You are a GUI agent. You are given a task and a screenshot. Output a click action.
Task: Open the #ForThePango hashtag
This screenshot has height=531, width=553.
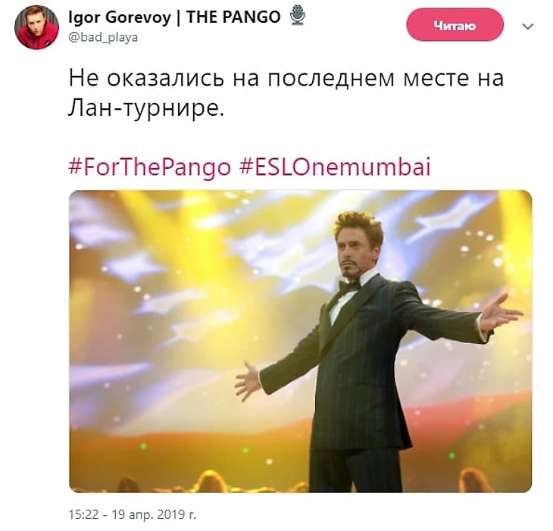point(149,167)
